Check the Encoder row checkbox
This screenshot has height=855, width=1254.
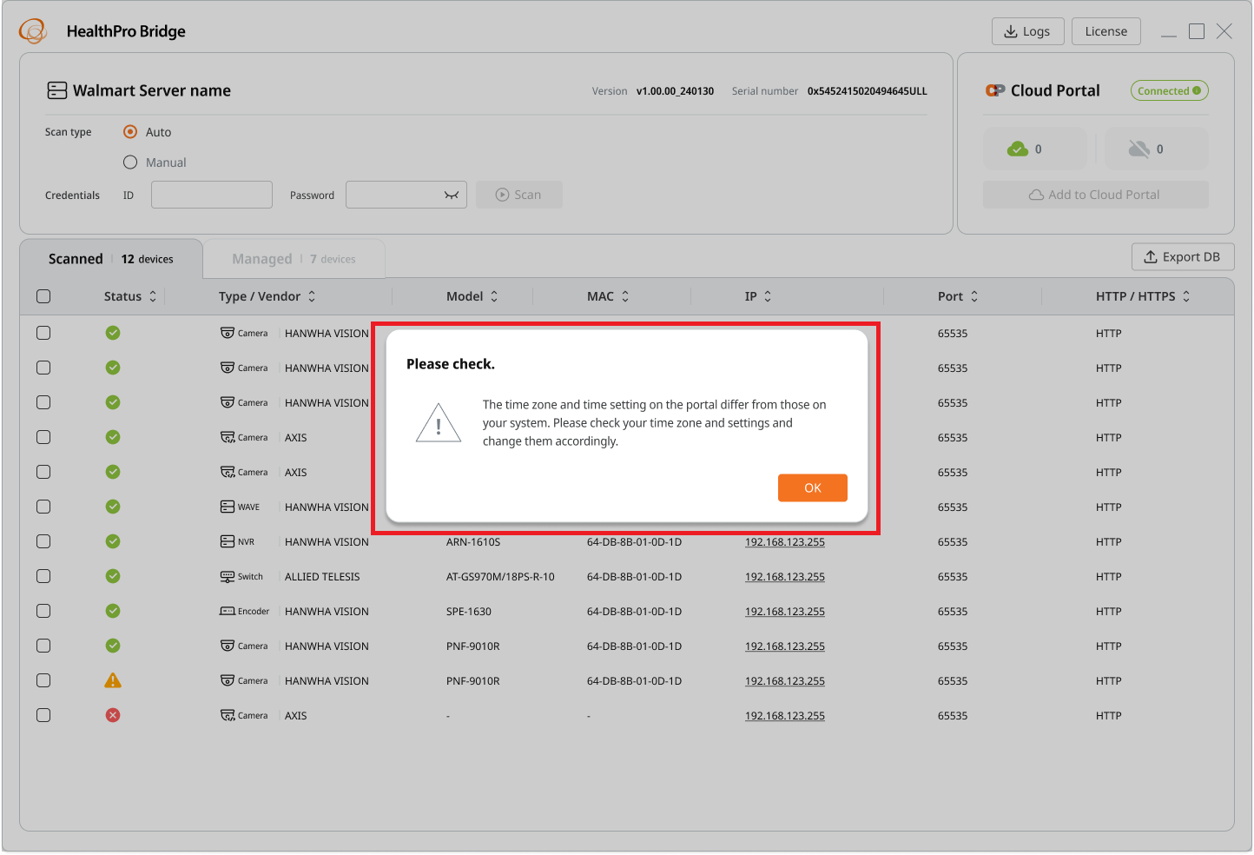[43, 611]
